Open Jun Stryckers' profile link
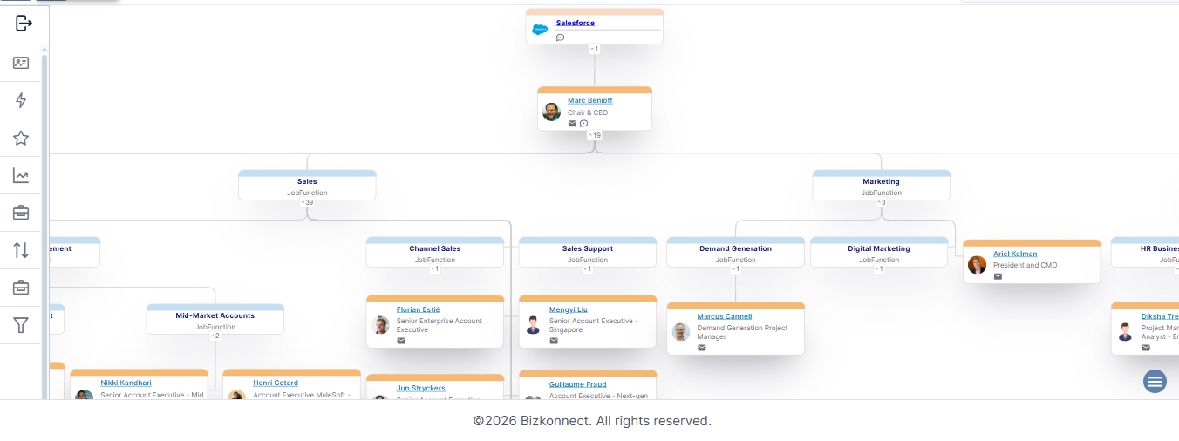1179x441 pixels. point(421,388)
